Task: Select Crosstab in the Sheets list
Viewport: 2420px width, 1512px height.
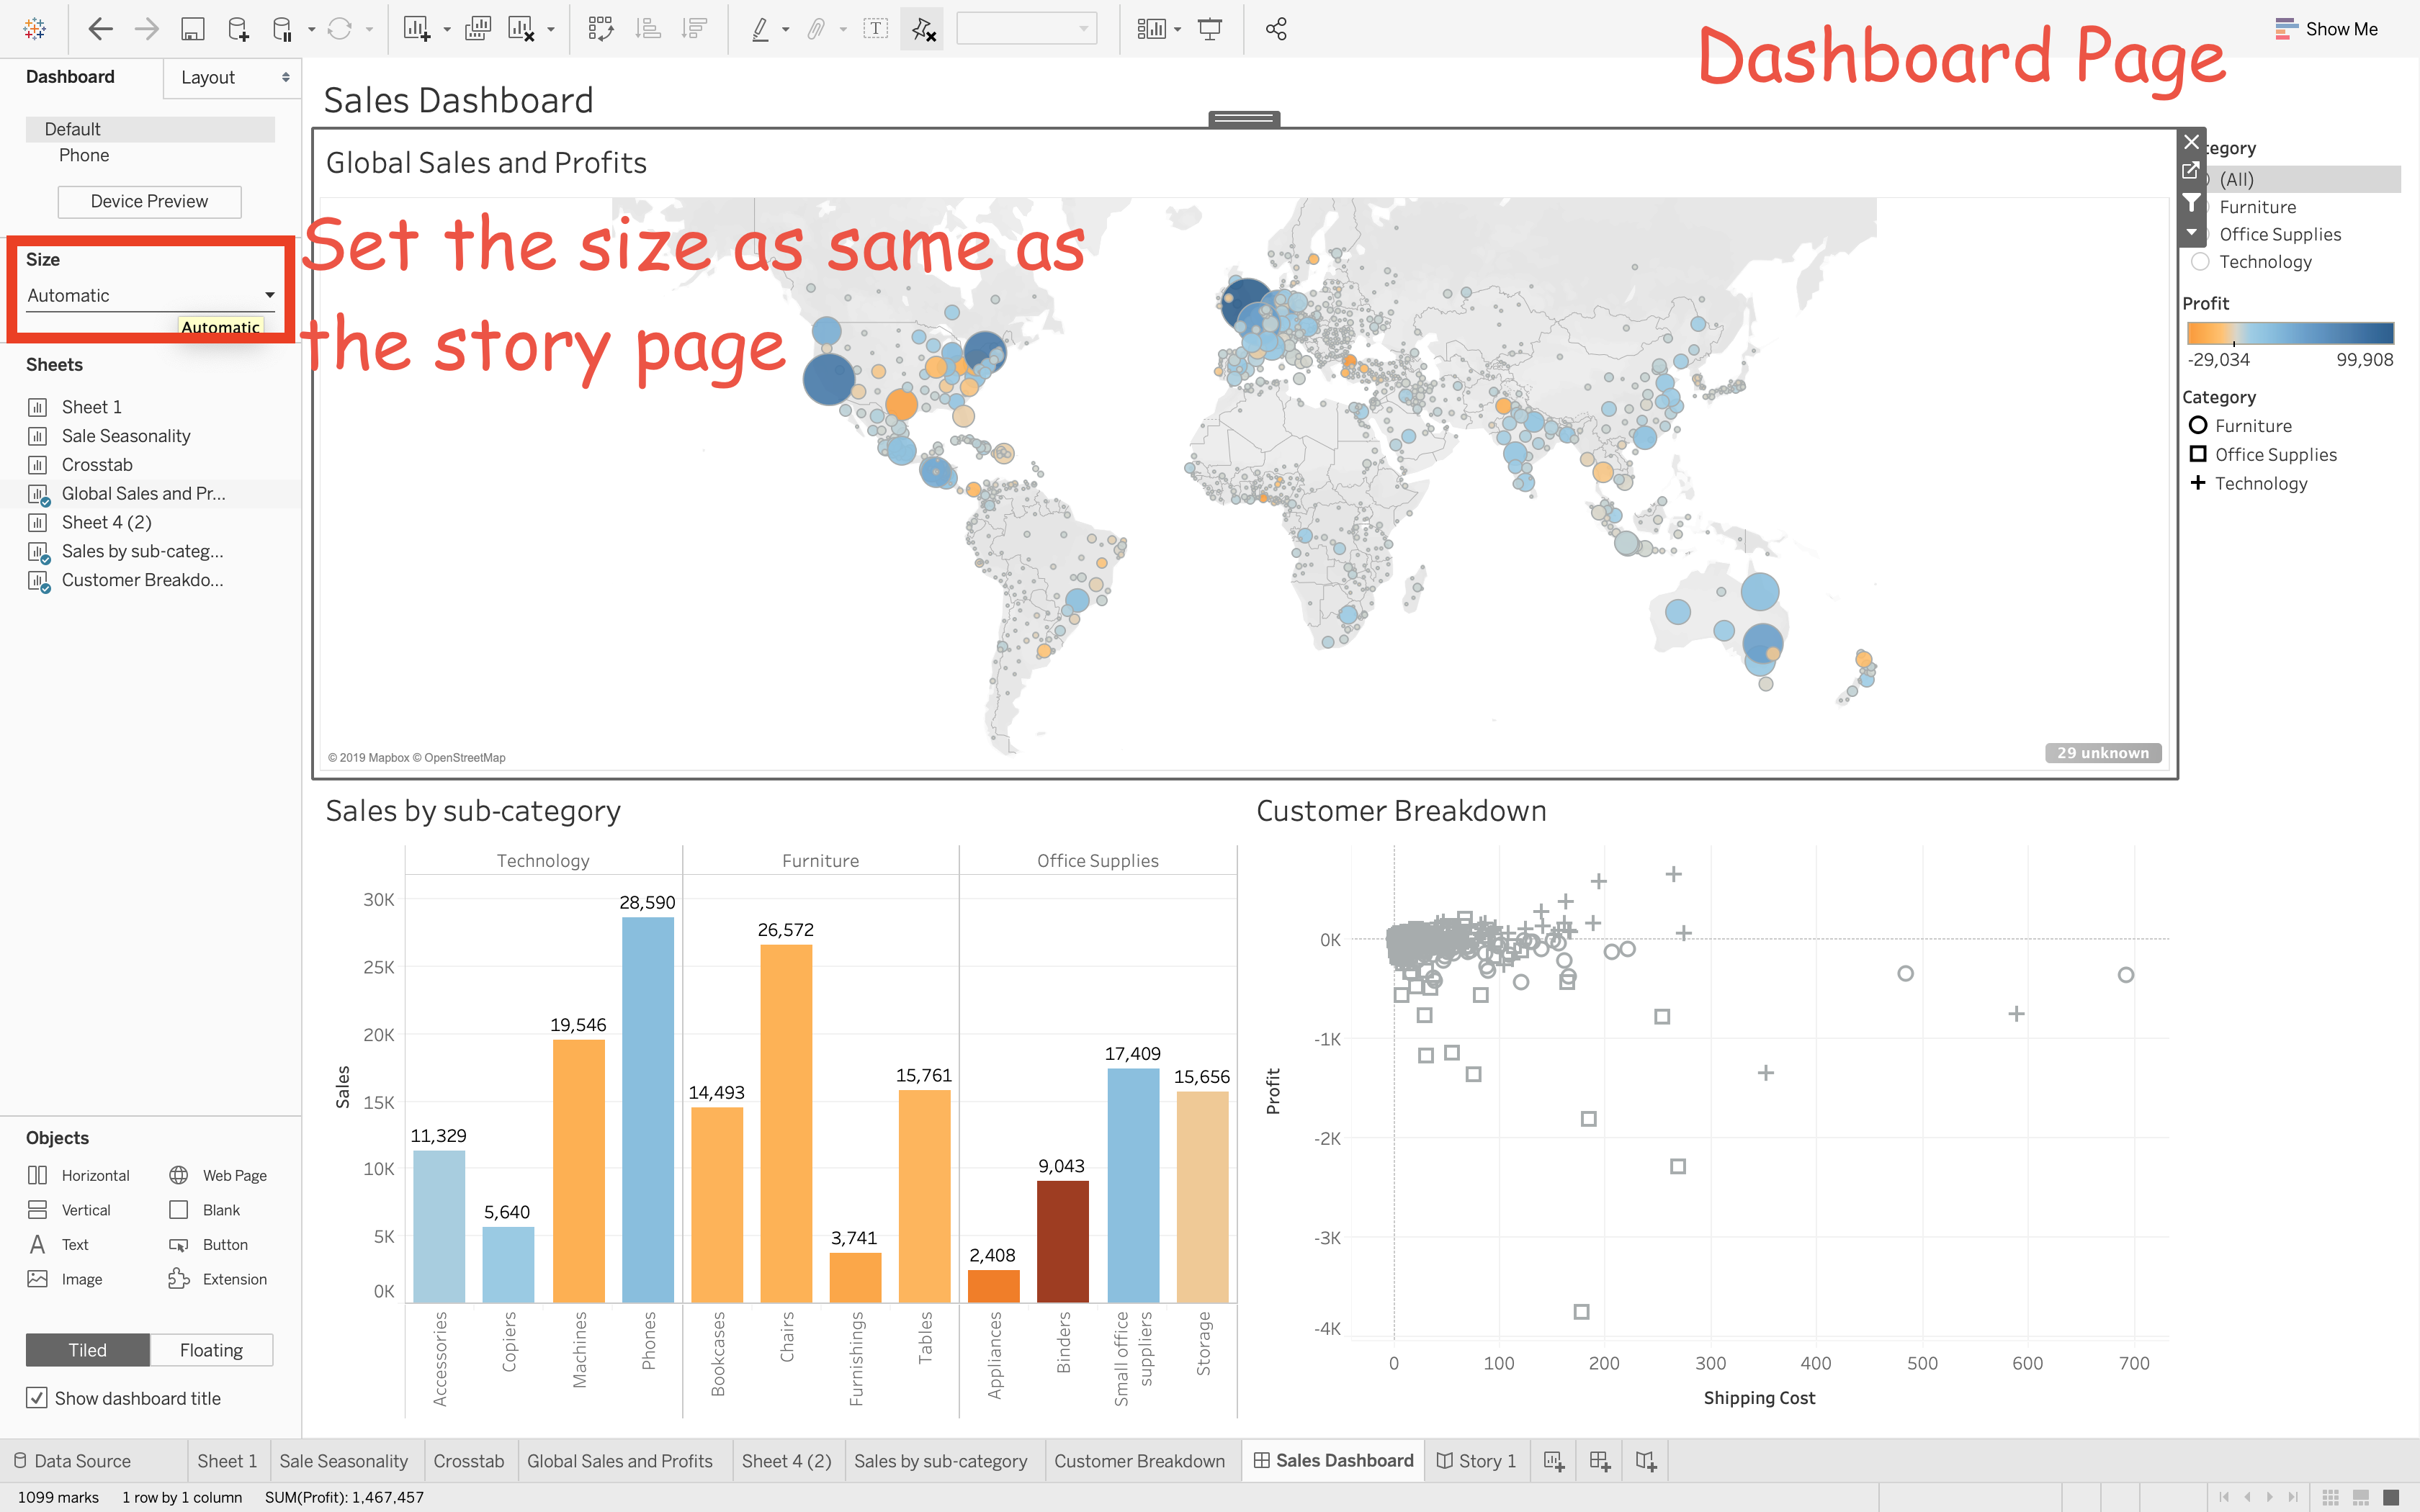Action: 97,464
